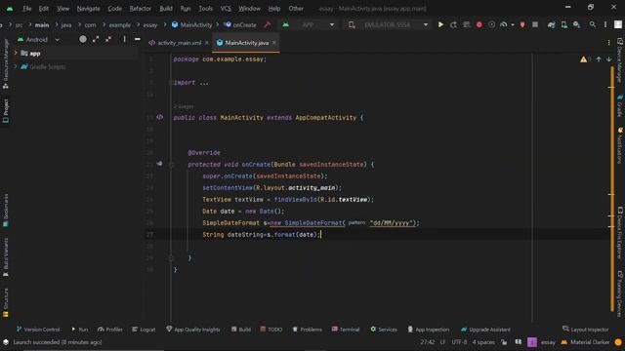
Task: Click the yellow warning icon in editor corner
Action: [x=584, y=59]
